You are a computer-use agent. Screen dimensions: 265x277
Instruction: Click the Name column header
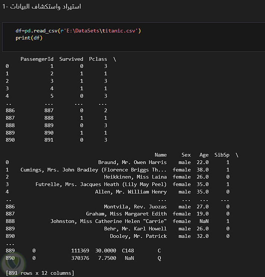(161, 155)
